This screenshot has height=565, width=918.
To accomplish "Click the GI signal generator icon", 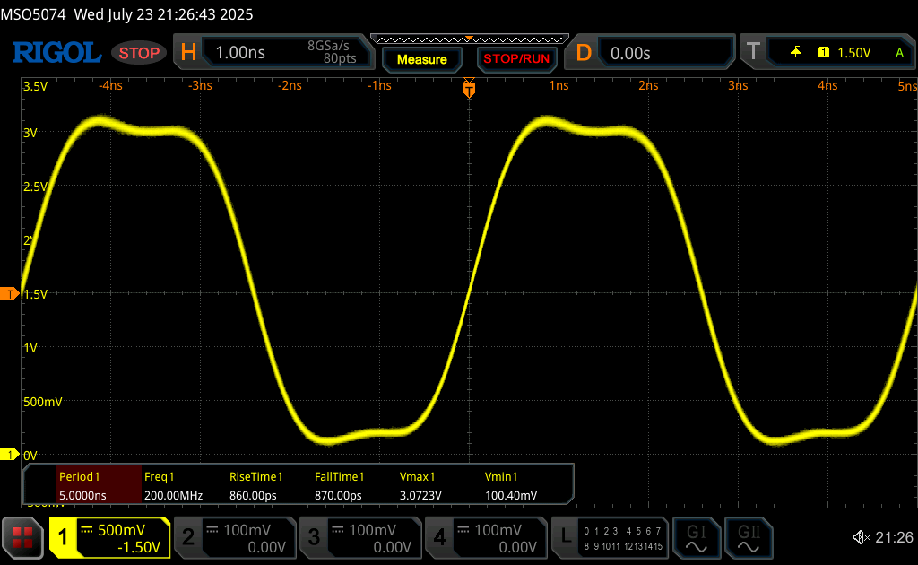I will pos(697,537).
